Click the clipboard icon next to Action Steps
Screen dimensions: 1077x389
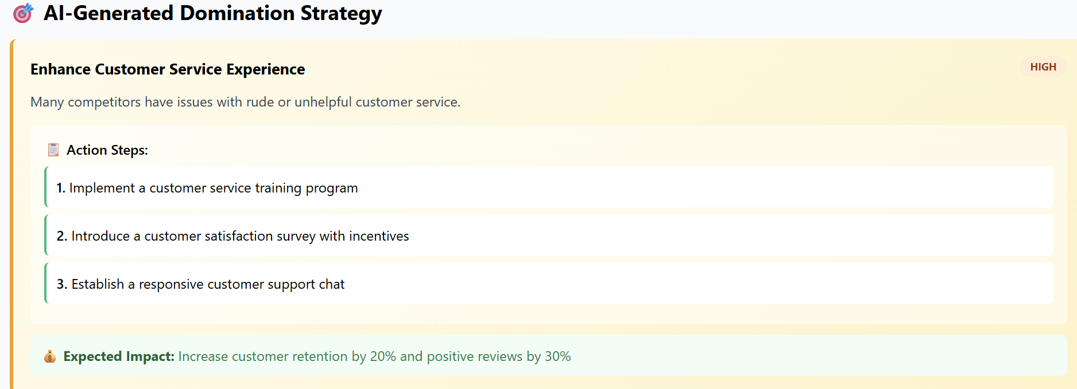point(53,150)
